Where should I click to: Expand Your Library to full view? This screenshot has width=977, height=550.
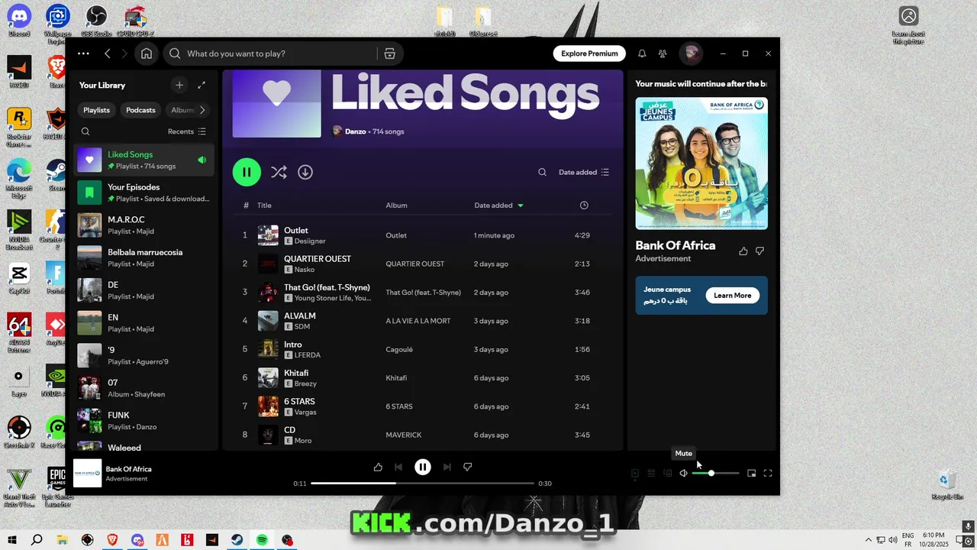point(202,86)
